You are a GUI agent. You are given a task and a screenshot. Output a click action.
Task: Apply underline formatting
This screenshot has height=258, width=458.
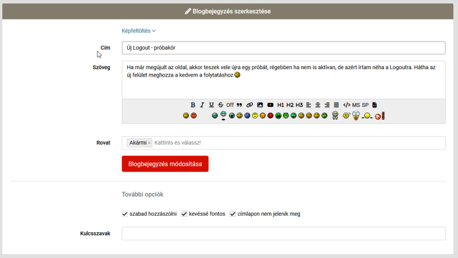pyautogui.click(x=211, y=105)
